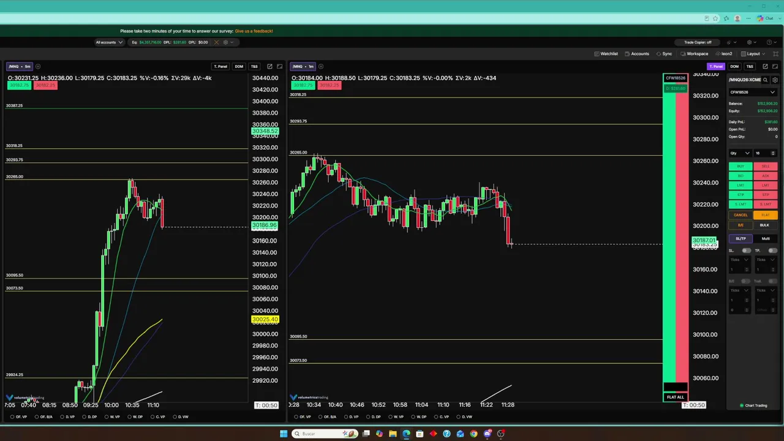The image size is (784, 441).
Task: Toggle OF. B/A indicator on 1m chart
Action: click(x=328, y=417)
